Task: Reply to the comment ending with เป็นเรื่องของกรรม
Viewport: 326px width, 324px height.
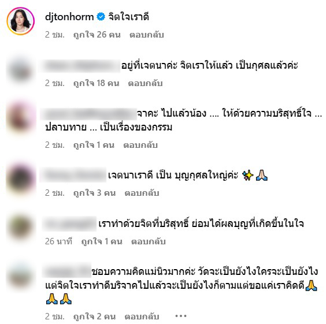Action: (140, 145)
